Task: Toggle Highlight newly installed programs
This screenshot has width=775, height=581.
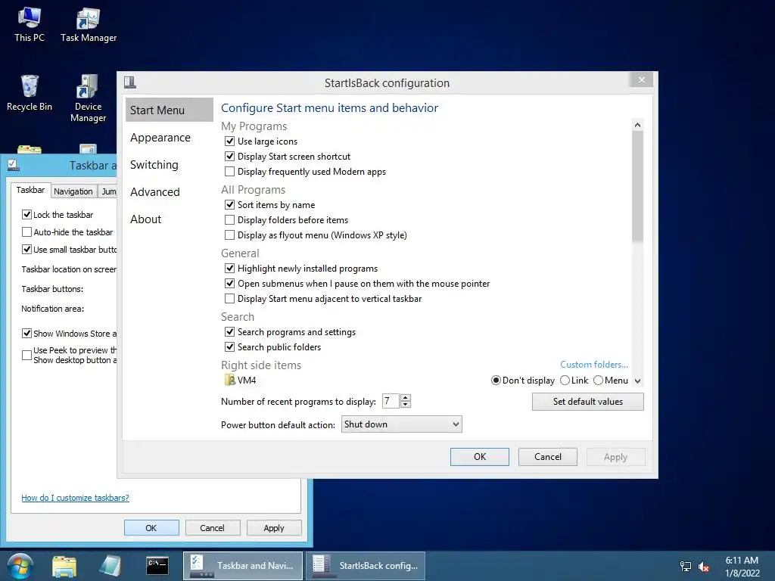Action: coord(229,269)
